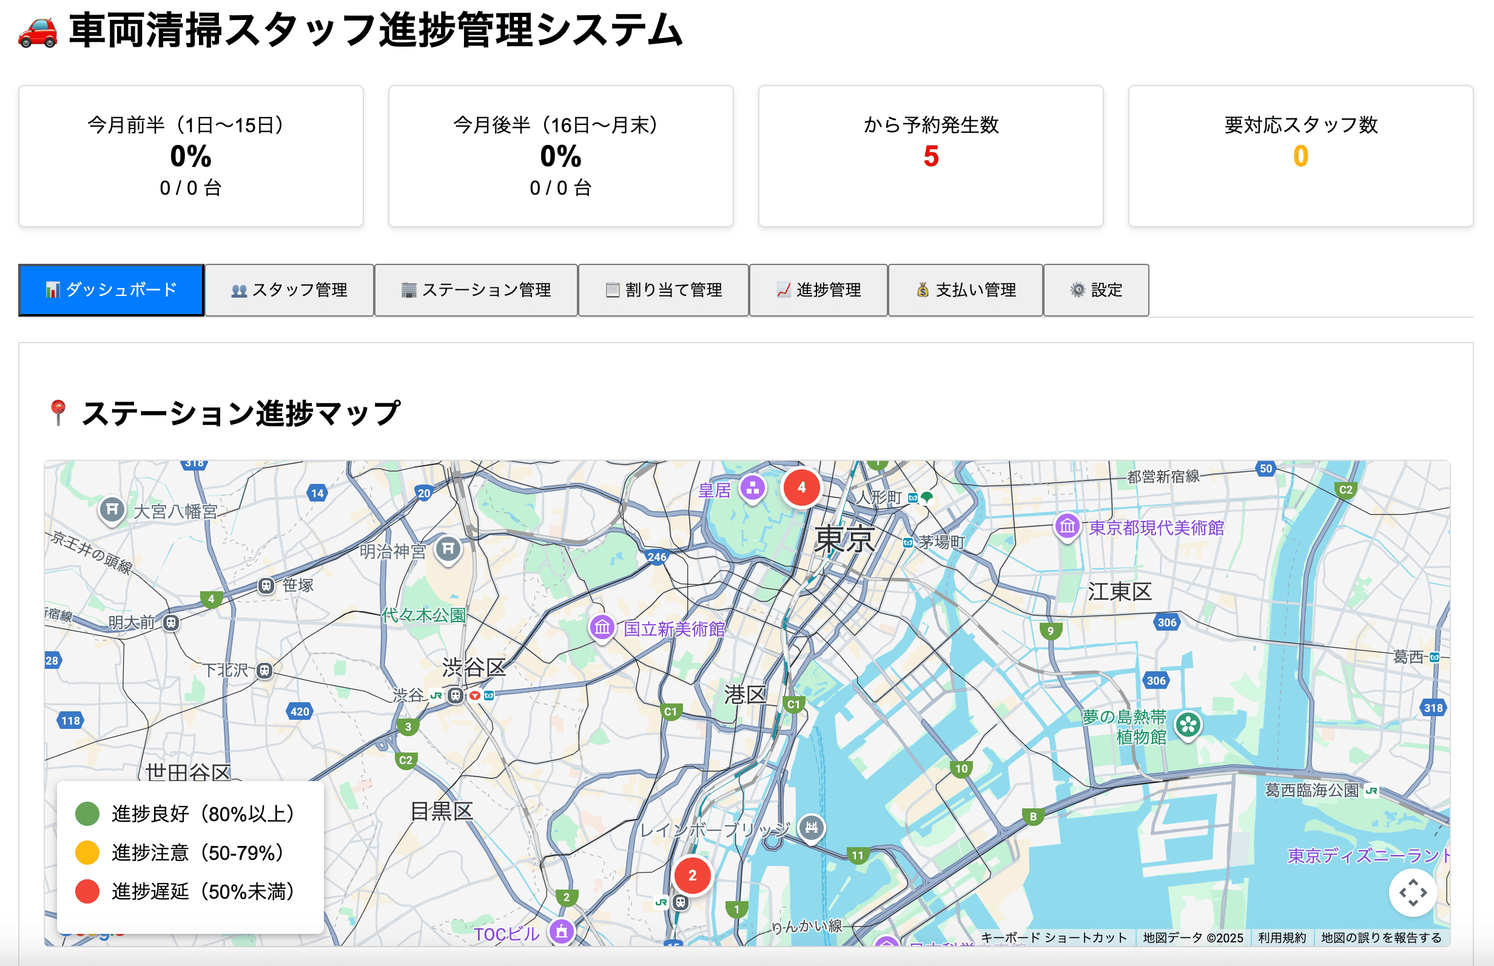Open 支払い管理 via the money bag icon
The image size is (1494, 966).
923,290
